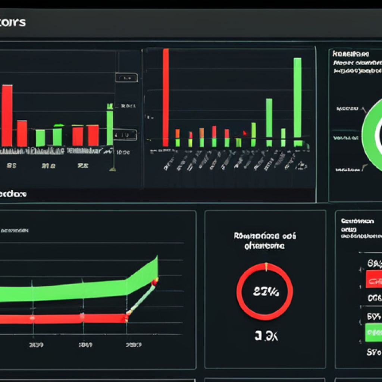Viewport: 382px width, 382px height.
Task: Select the large white value under red ring
Action: point(266,336)
